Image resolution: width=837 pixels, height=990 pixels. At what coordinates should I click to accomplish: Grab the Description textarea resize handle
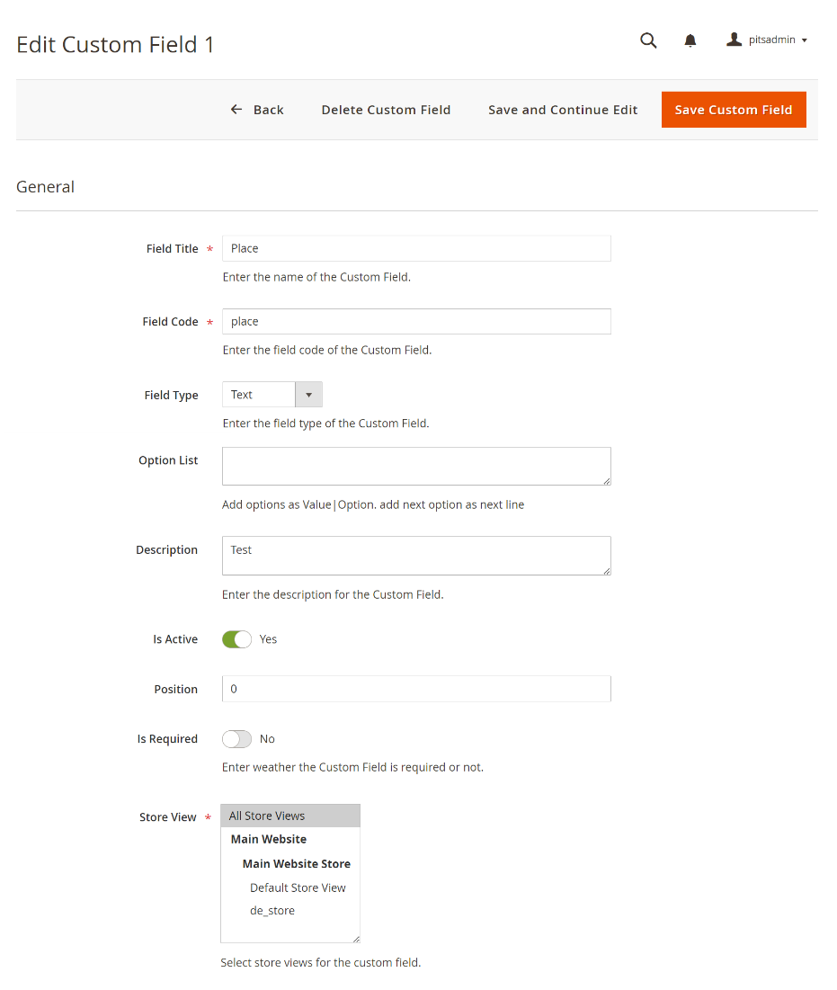pyautogui.click(x=607, y=570)
